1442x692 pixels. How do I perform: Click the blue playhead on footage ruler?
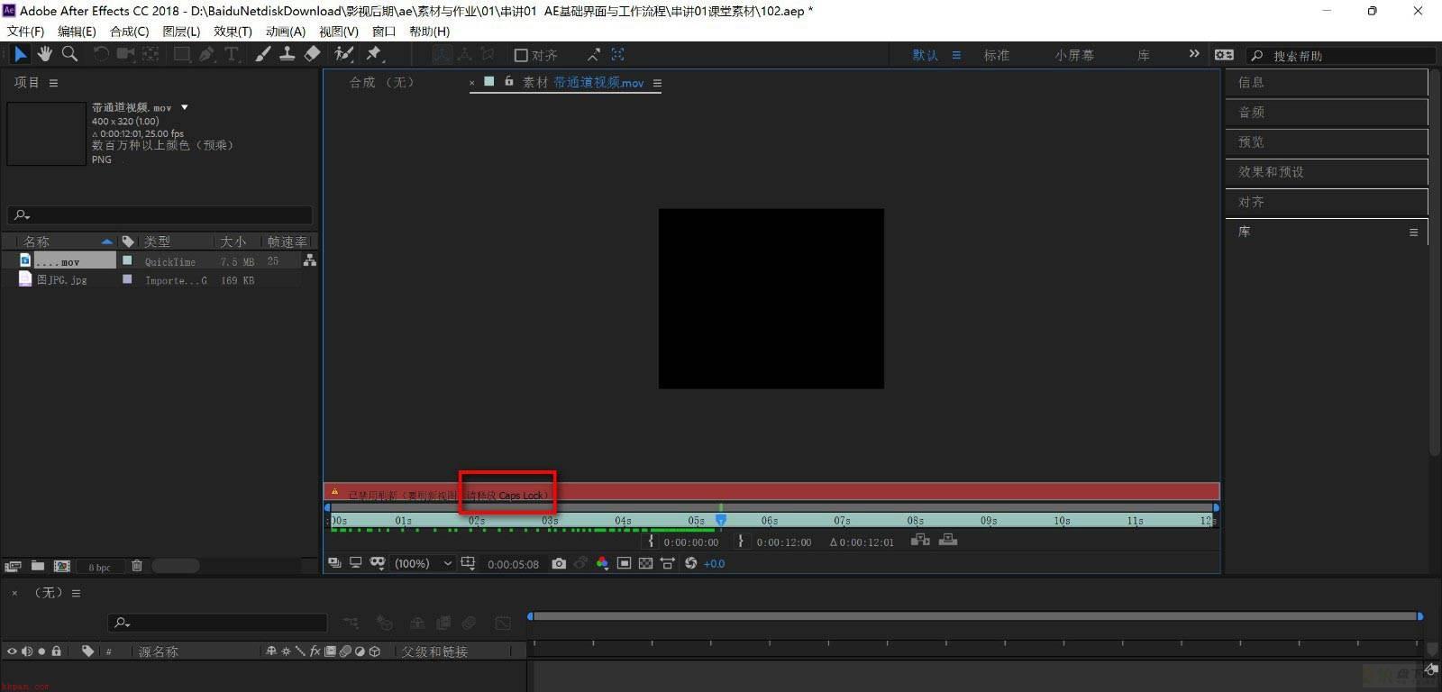click(721, 520)
